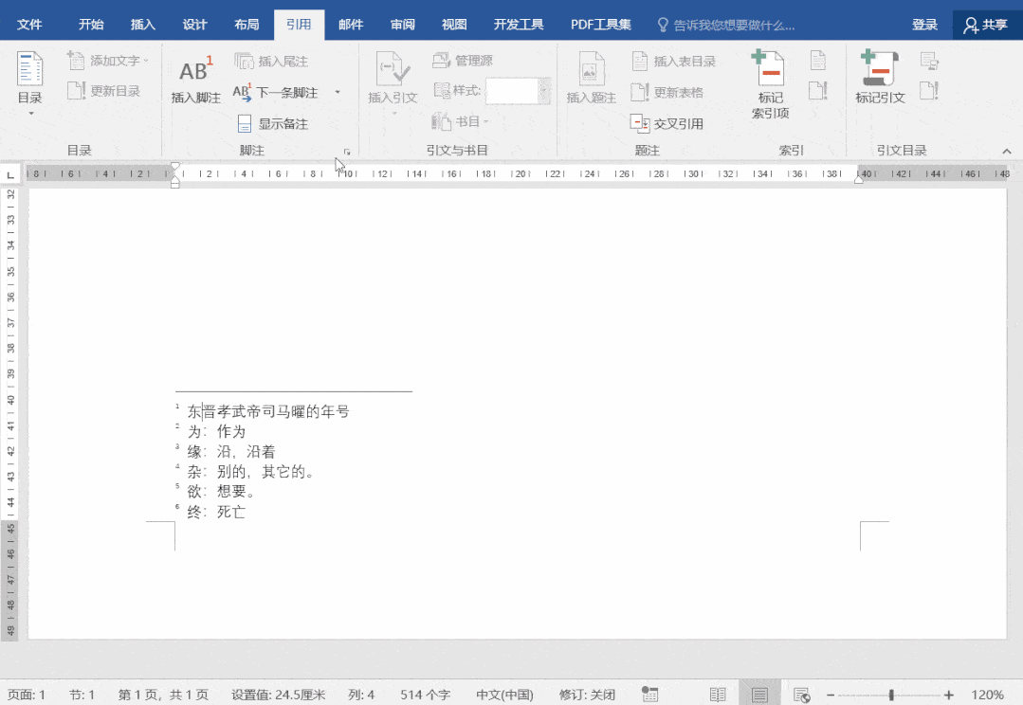The width and height of the screenshot is (1023, 705).
Task: Open the 下一条脚注 dropdown arrow
Action: pyautogui.click(x=338, y=93)
